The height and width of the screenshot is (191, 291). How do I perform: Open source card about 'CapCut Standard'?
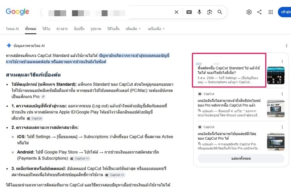229,70
